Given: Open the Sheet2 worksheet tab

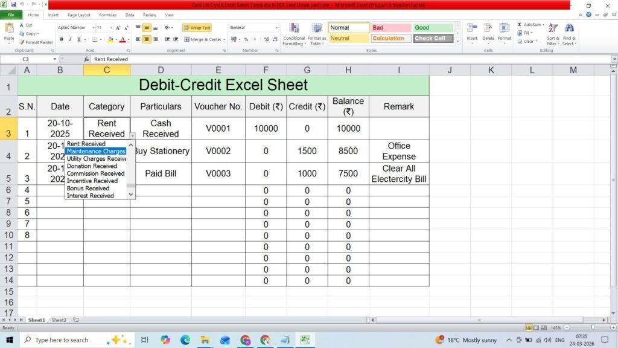Looking at the screenshot, I should (x=59, y=320).
